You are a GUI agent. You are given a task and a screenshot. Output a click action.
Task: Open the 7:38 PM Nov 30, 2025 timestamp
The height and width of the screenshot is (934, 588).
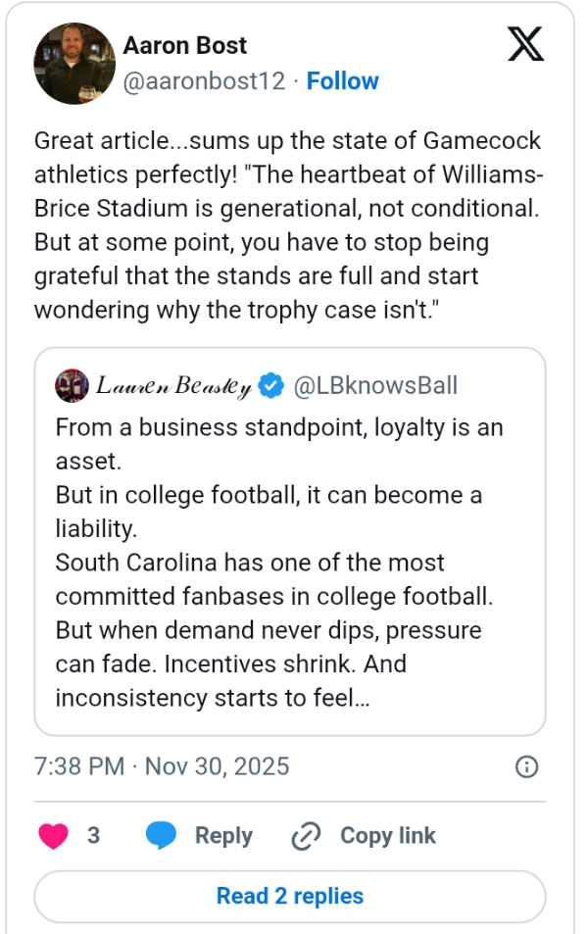(162, 765)
